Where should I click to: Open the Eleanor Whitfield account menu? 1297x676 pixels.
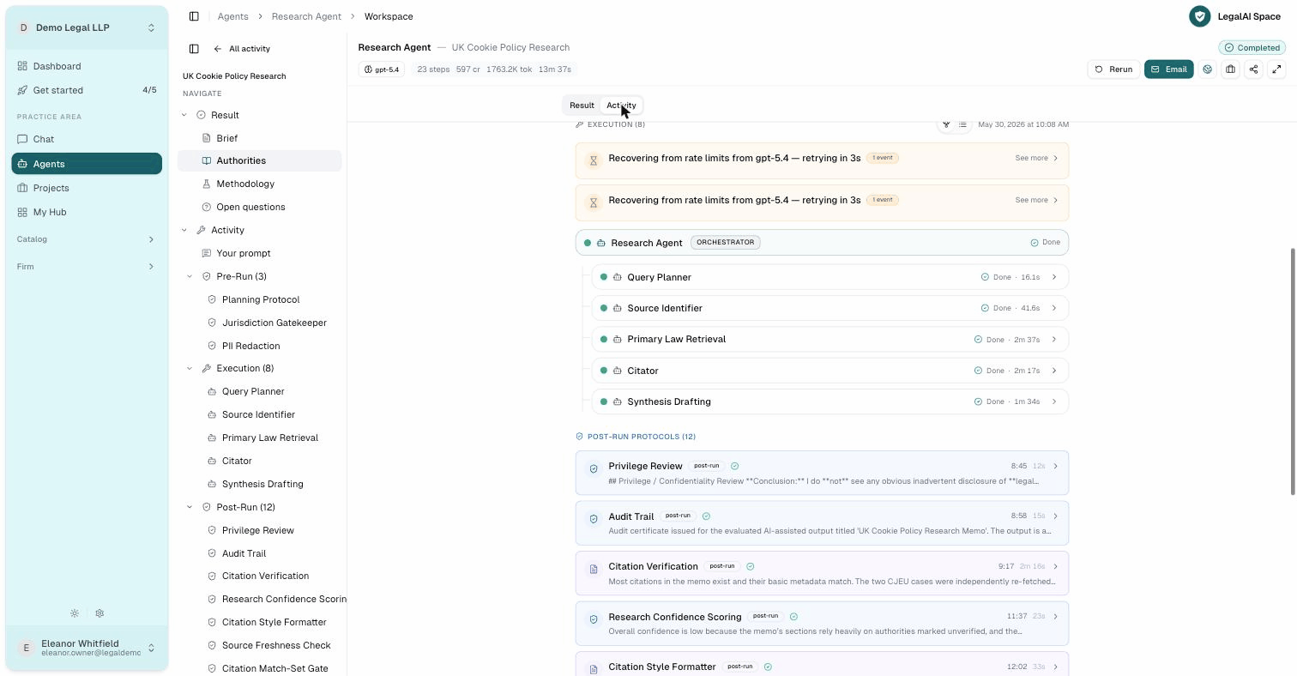point(87,648)
